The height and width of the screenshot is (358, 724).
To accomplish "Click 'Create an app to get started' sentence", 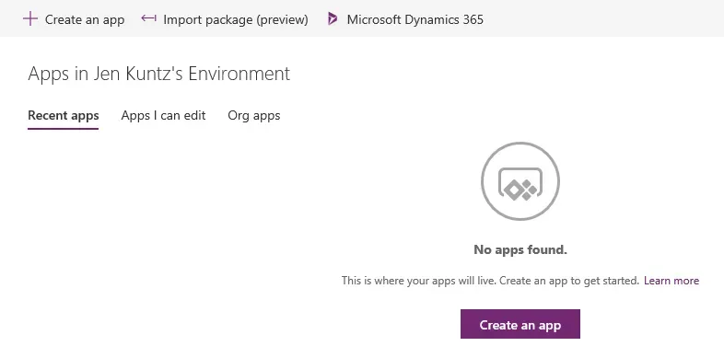I will pos(569,281).
